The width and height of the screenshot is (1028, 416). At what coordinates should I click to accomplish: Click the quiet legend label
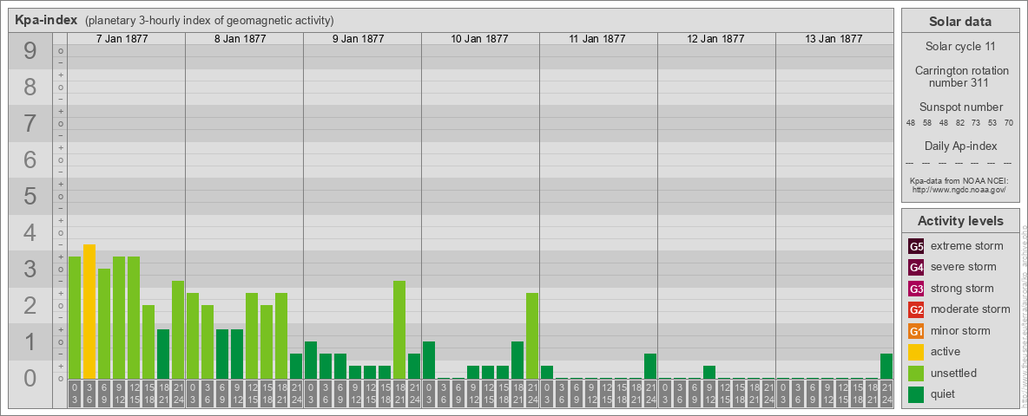click(x=945, y=394)
